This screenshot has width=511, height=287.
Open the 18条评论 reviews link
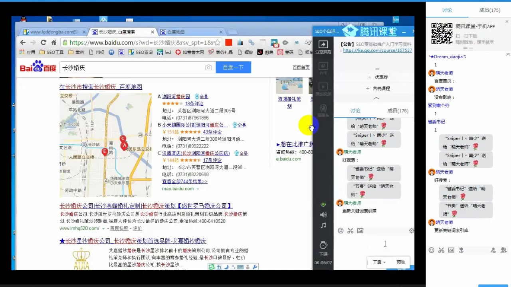tap(194, 104)
